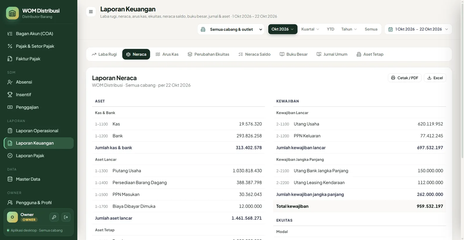The height and width of the screenshot is (240, 464).
Task: Switch to the Perubahan Ekuitas tab
Action: pyautogui.click(x=209, y=54)
